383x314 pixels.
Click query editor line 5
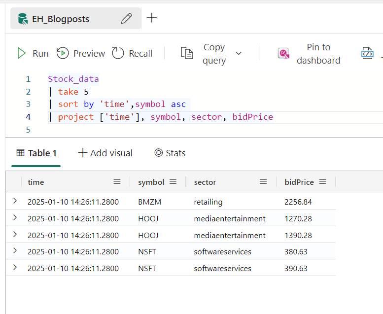tap(148, 130)
